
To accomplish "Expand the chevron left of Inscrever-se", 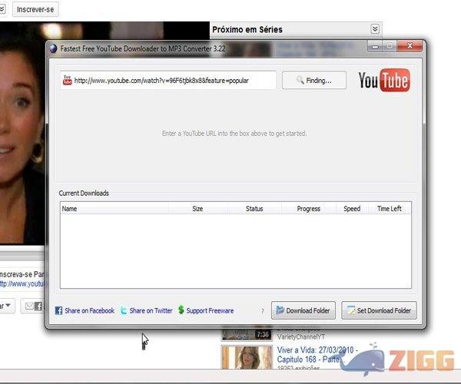I will [x=4, y=10].
